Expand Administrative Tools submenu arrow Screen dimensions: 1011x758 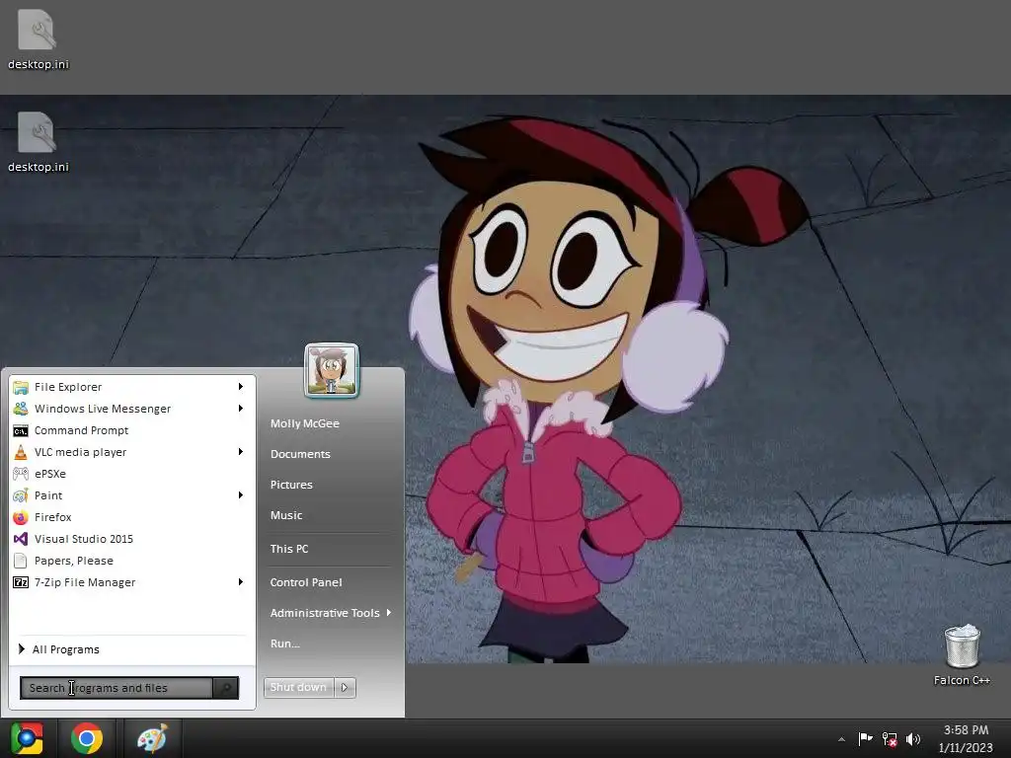pos(389,612)
